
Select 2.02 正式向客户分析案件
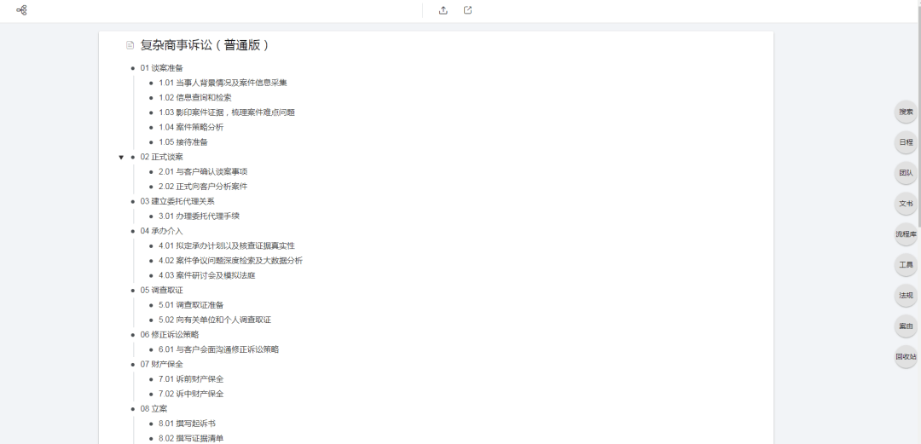(203, 186)
